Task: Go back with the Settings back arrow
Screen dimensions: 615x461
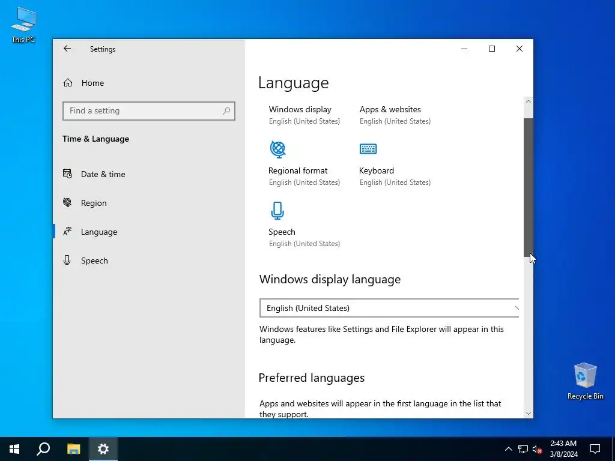Action: click(x=67, y=49)
